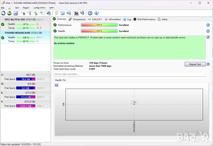Click the SPCC SSD 41 °C temperature bar
213x146 pixels.
pos(26,28)
